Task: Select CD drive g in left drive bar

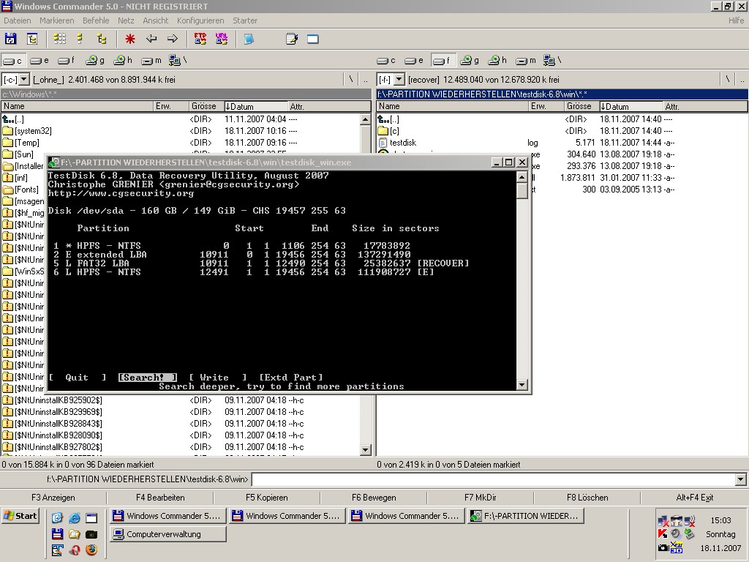Action: tap(95, 60)
